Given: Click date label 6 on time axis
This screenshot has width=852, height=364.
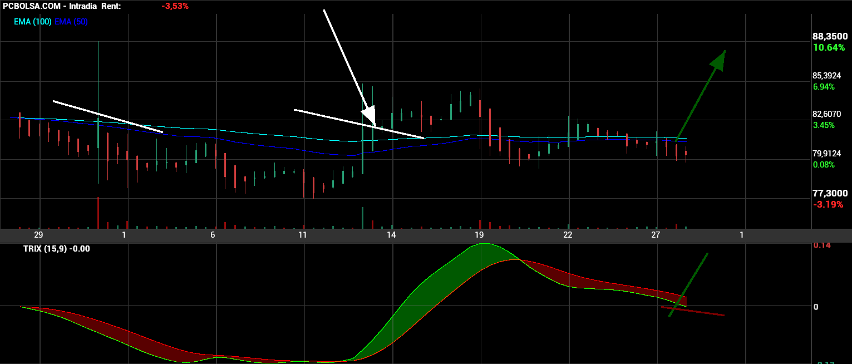Looking at the screenshot, I should coord(213,235).
